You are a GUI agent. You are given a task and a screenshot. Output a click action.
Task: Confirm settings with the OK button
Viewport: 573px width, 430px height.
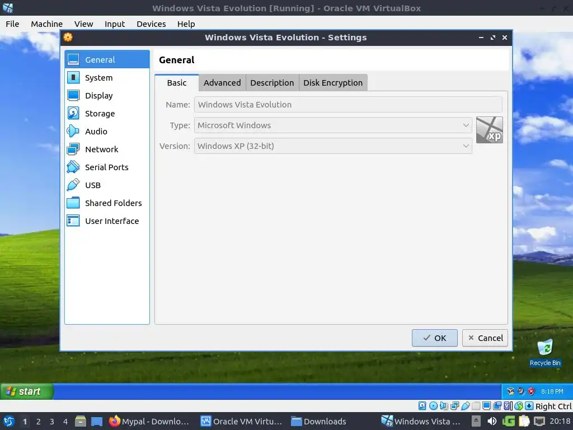[x=434, y=338]
